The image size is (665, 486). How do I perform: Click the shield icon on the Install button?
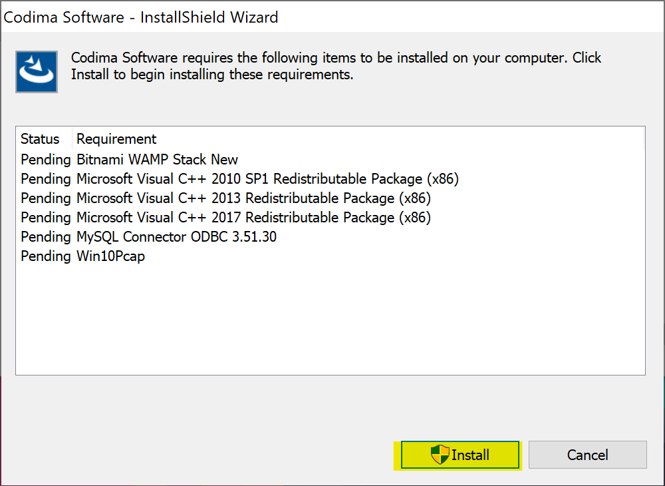click(440, 455)
